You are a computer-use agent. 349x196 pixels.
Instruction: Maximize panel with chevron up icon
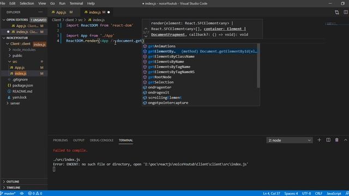(345, 140)
